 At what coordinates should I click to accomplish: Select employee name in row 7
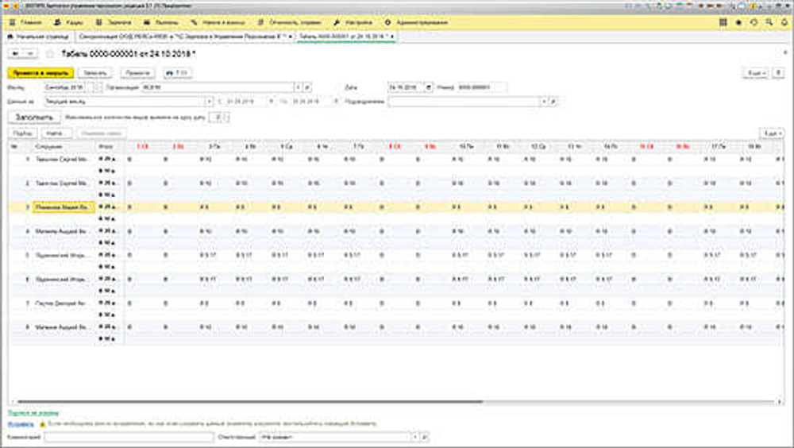[x=64, y=303]
